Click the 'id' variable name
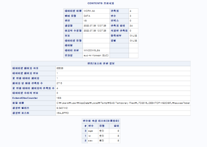207x147 pixels. [x=89, y=136]
